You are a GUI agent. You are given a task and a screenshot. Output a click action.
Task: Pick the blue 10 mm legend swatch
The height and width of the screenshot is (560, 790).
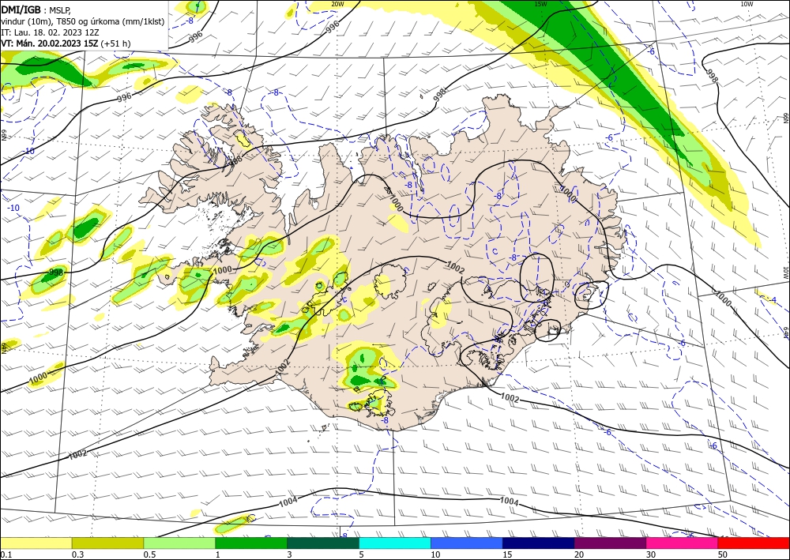[x=467, y=543]
